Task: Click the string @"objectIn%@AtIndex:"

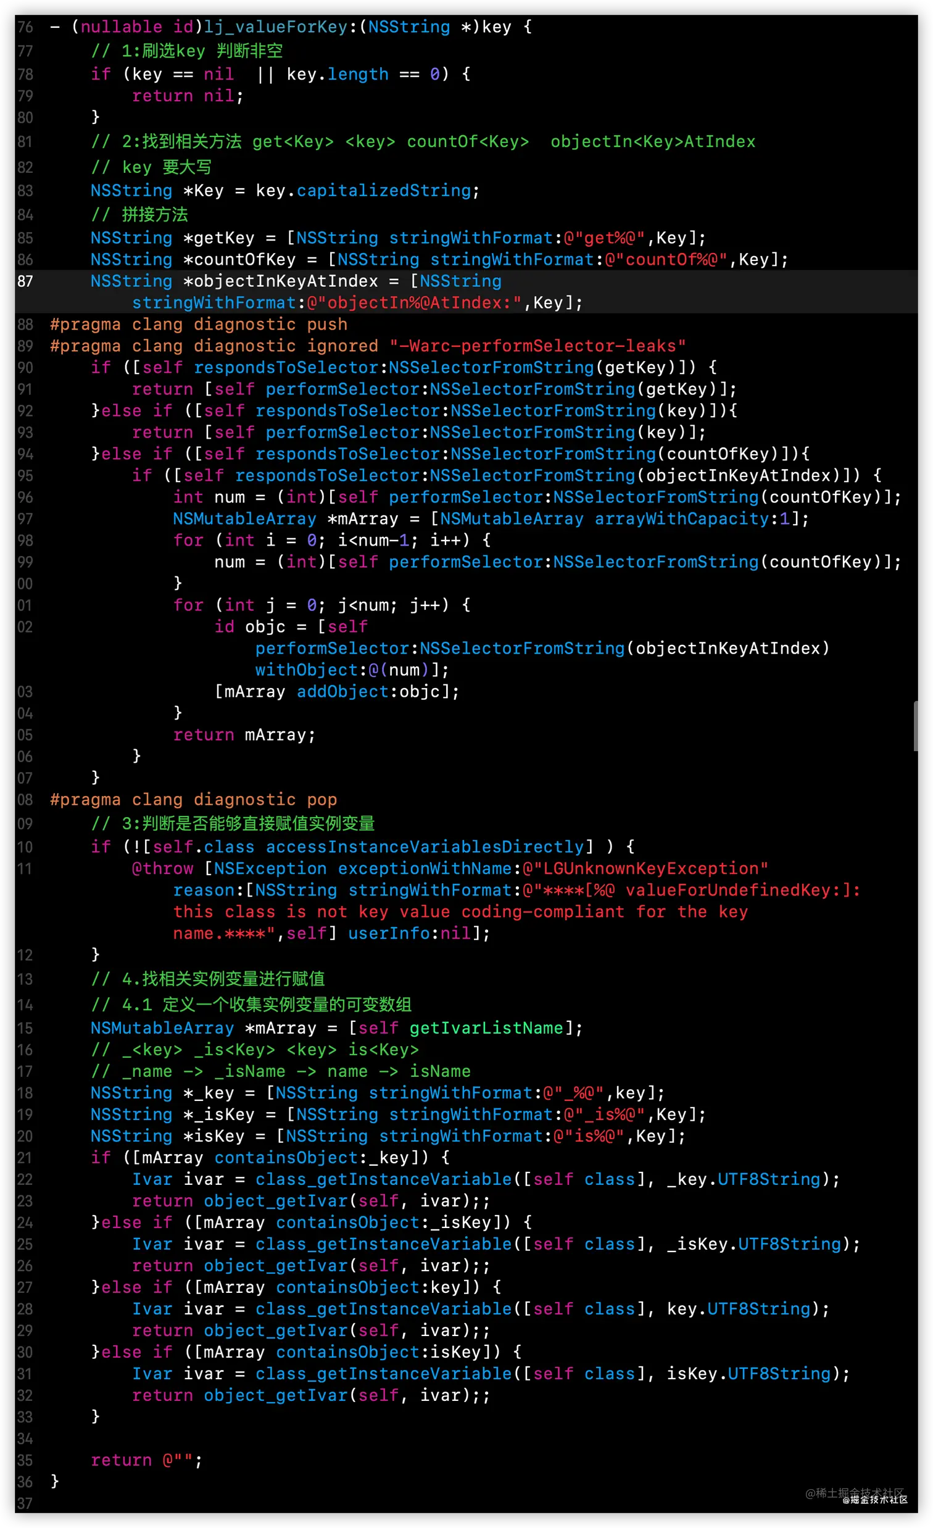Action: coord(414,302)
